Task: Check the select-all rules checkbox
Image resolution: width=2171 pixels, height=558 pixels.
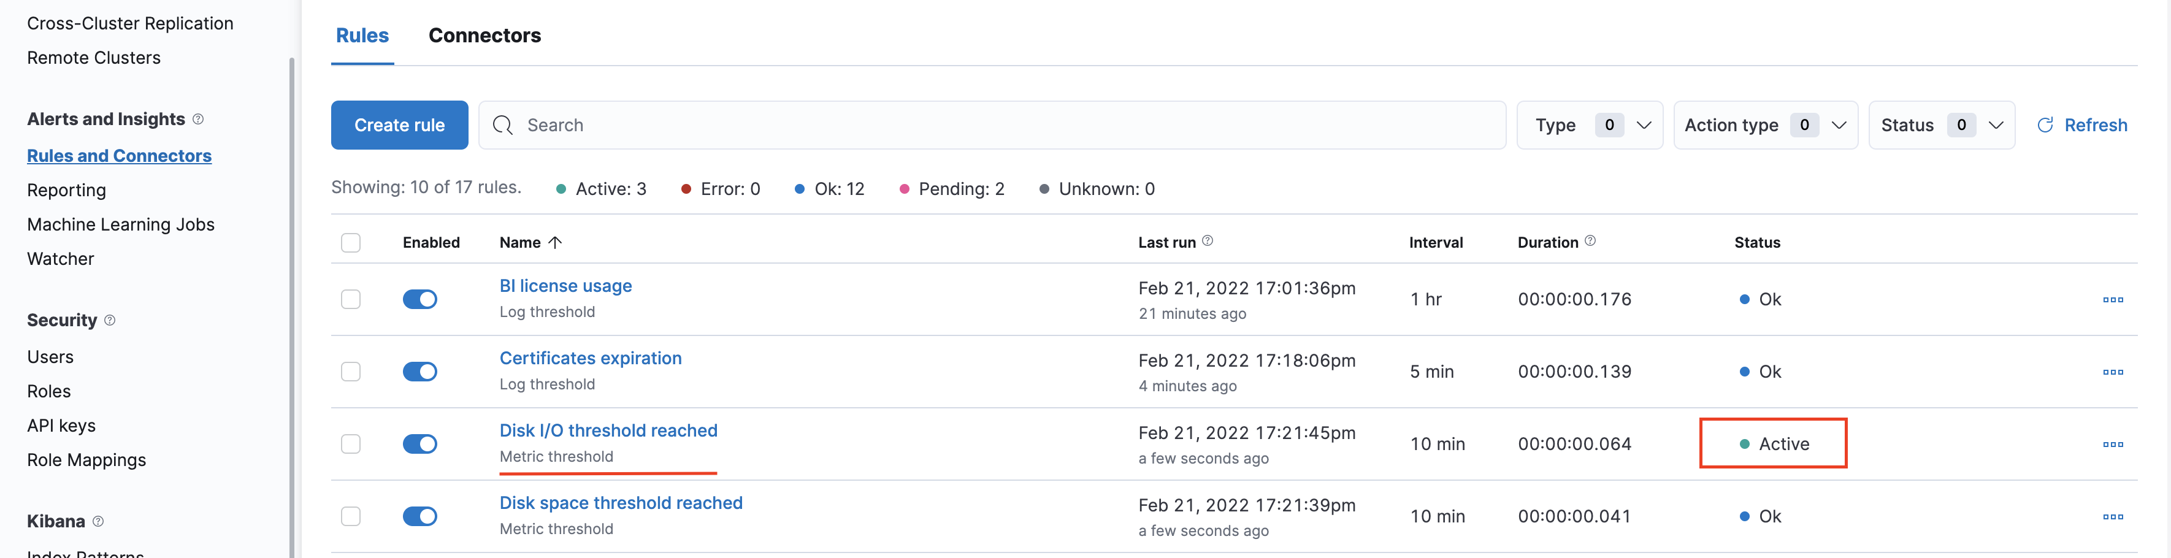Action: click(351, 243)
